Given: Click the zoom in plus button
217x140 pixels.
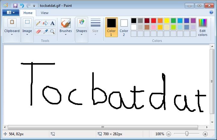Looking at the screenshot, I should point(205,134).
